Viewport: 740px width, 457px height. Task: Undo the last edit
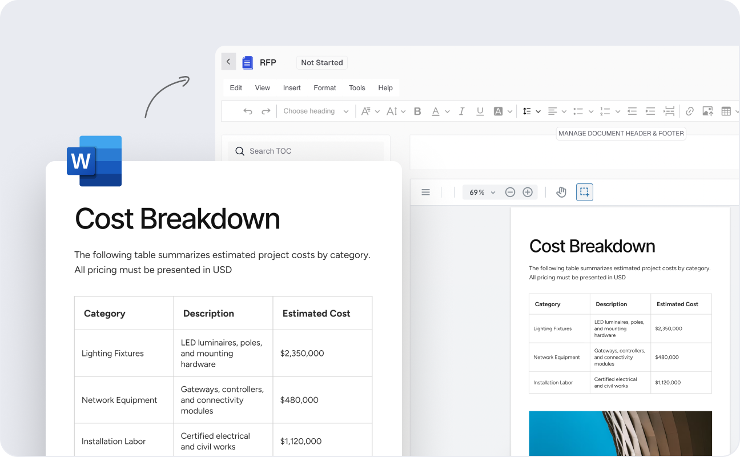(248, 111)
